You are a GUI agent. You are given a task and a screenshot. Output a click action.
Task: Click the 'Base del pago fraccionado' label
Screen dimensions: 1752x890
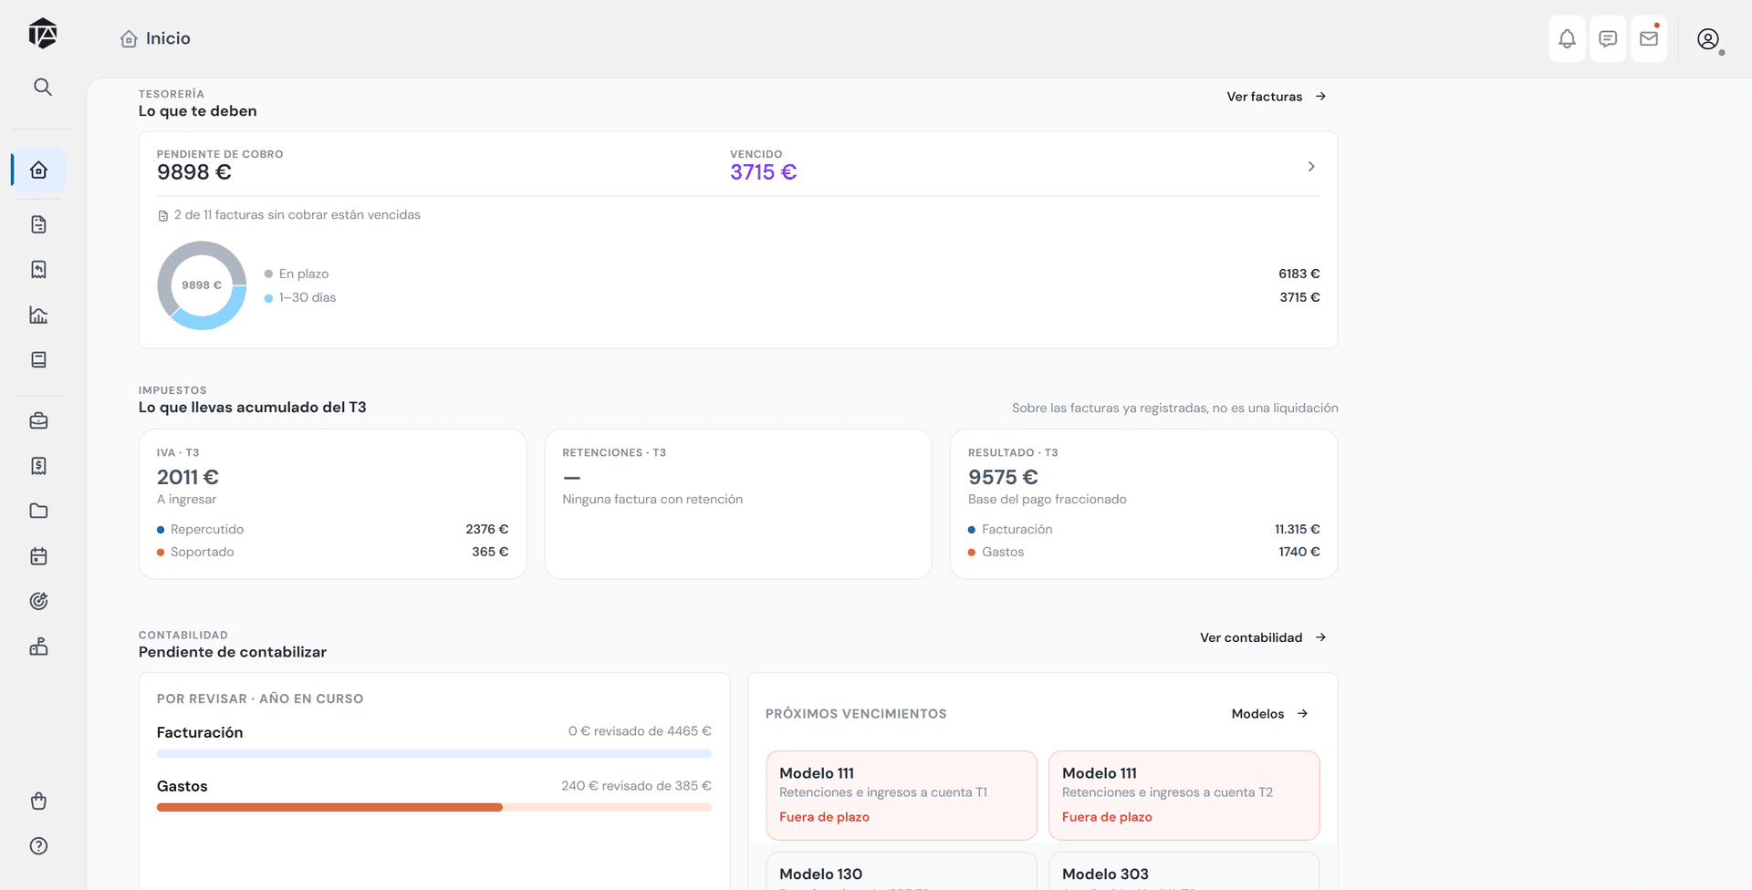tap(1048, 499)
